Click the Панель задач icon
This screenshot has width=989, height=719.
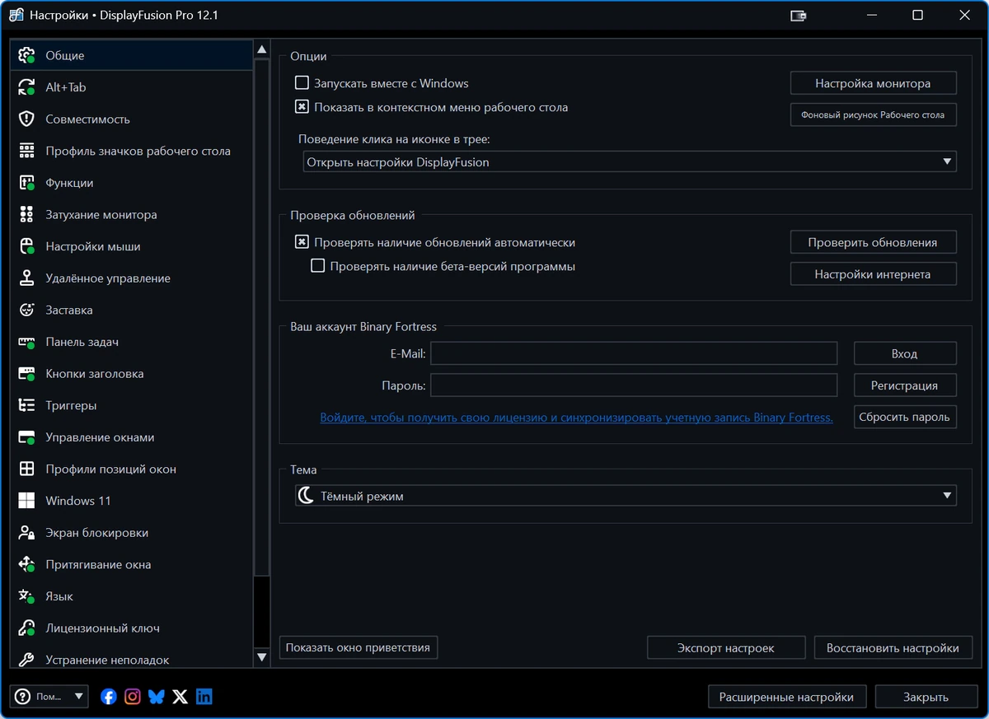point(26,342)
